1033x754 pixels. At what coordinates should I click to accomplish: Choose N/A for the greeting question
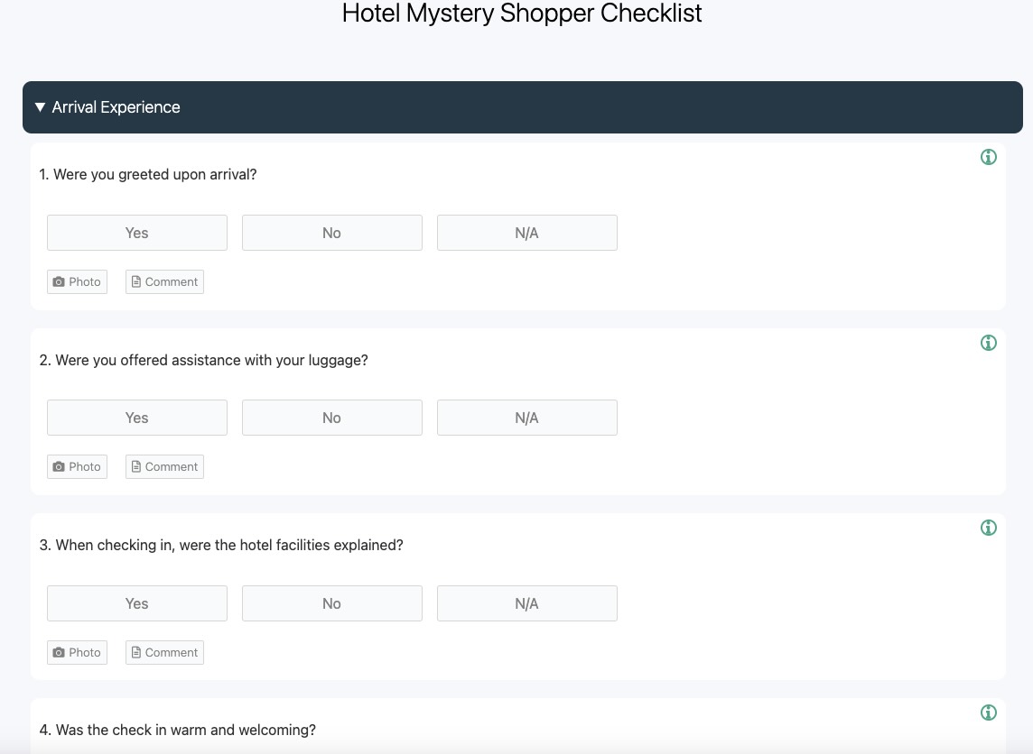pos(526,233)
